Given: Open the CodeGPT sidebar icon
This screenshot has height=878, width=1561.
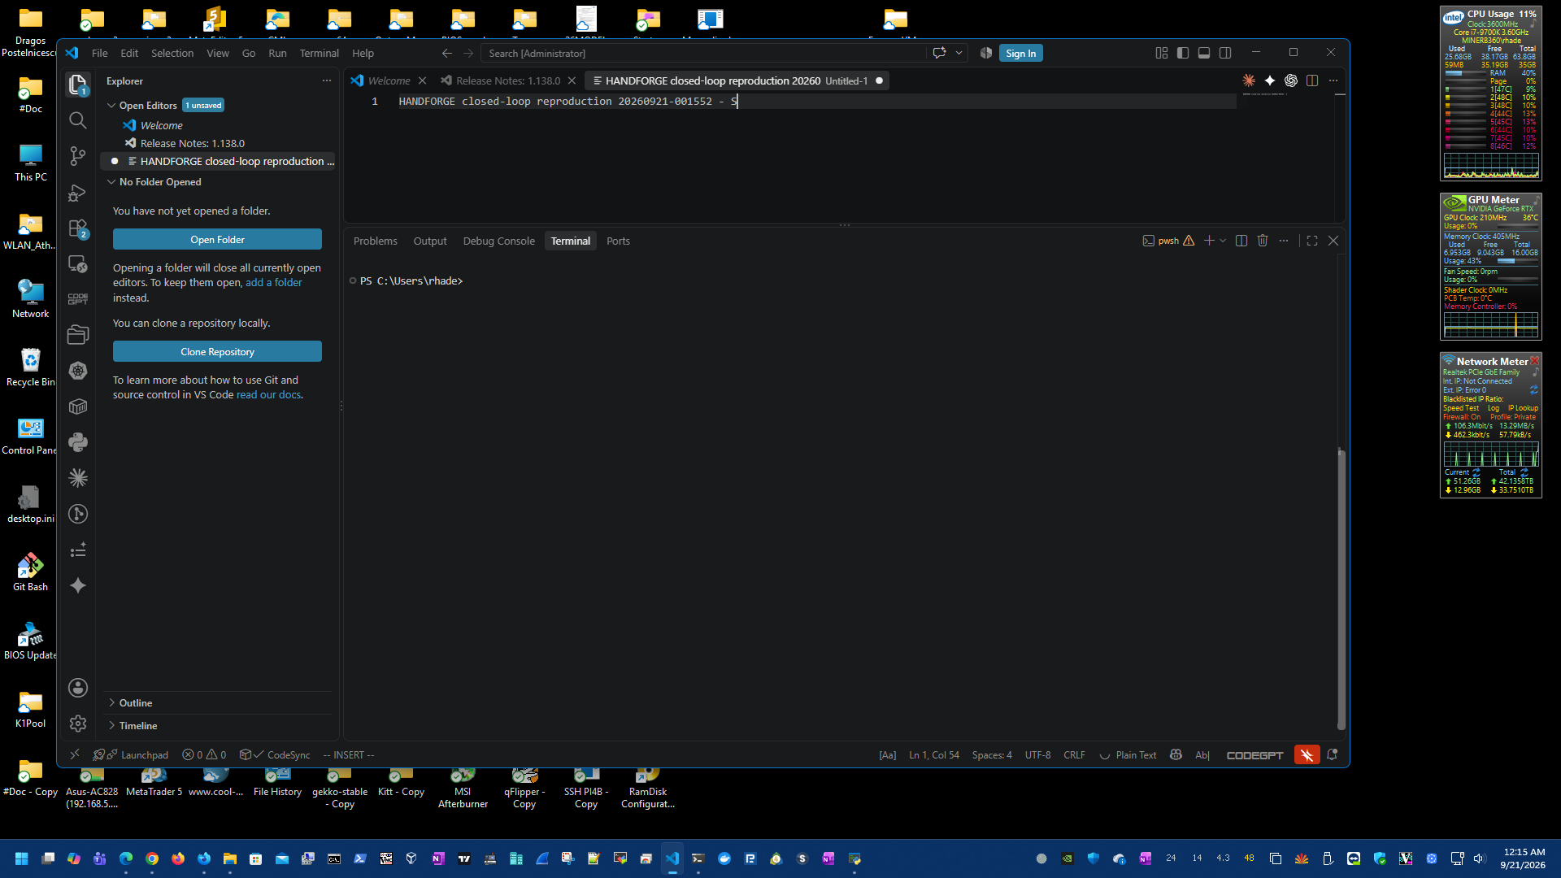Looking at the screenshot, I should [x=78, y=299].
